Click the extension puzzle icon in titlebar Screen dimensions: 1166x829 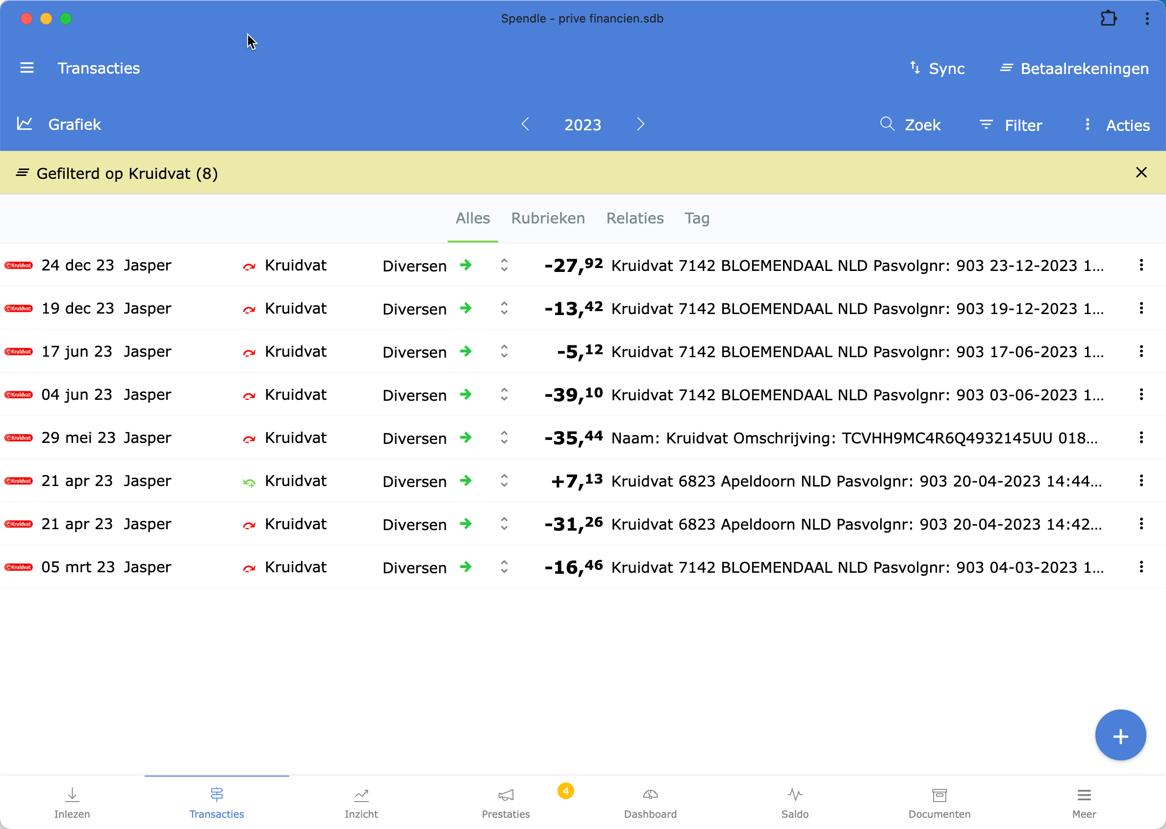coord(1108,19)
